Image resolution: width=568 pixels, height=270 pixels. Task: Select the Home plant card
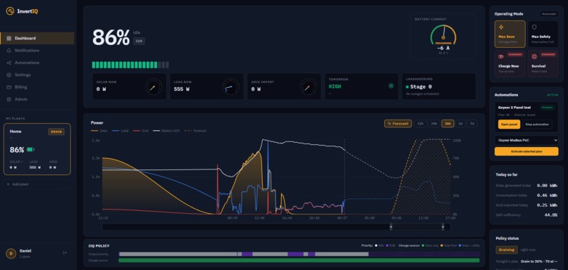(x=37, y=149)
